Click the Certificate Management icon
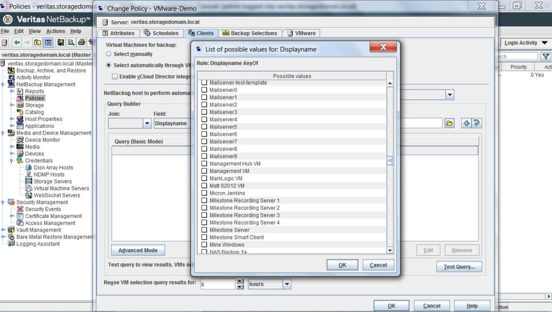Viewport: 552px width, 312px height. pos(20,216)
